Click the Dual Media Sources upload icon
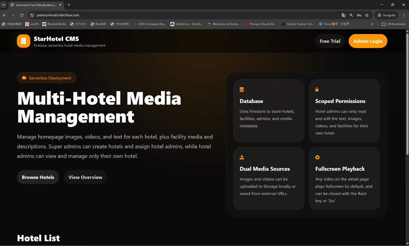Viewport: 409px width, 246px height. pos(242,157)
